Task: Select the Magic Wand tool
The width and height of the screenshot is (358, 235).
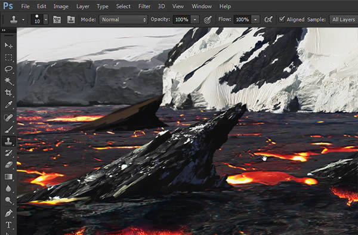Action: tap(8, 81)
